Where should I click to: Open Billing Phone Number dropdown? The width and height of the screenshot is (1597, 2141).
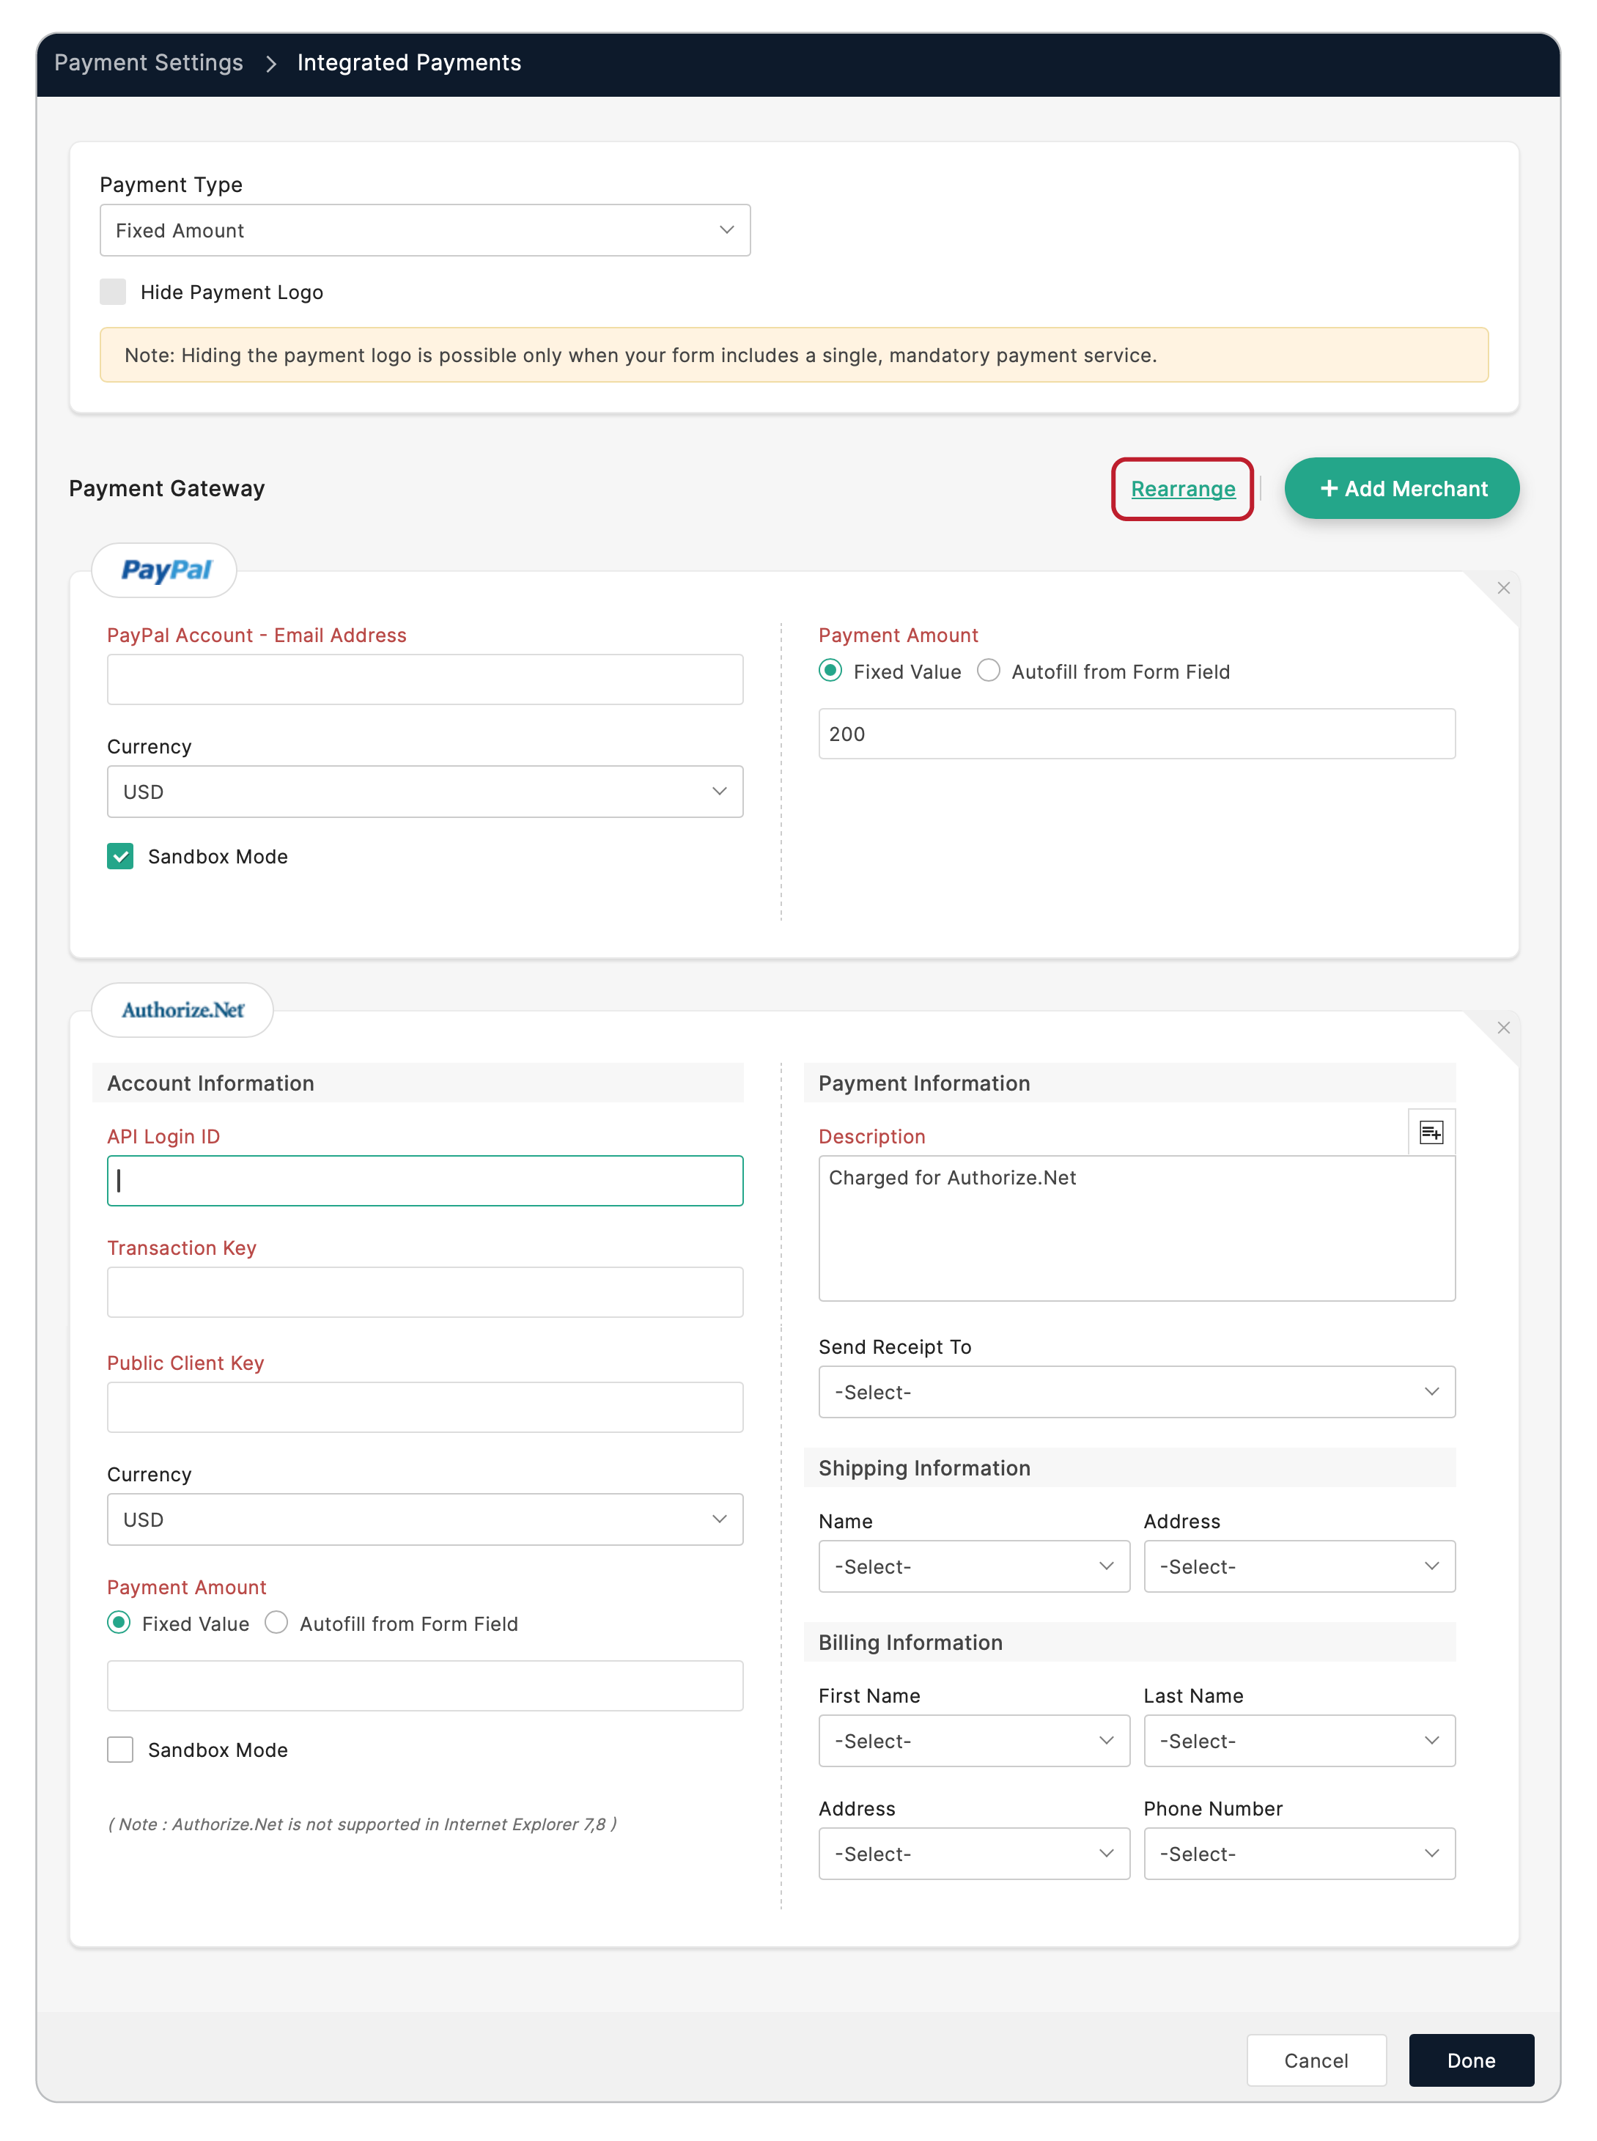click(x=1298, y=1853)
